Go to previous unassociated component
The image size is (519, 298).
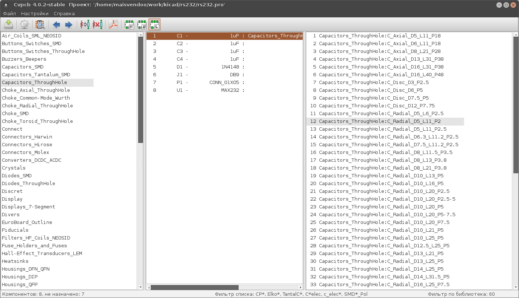[56, 25]
